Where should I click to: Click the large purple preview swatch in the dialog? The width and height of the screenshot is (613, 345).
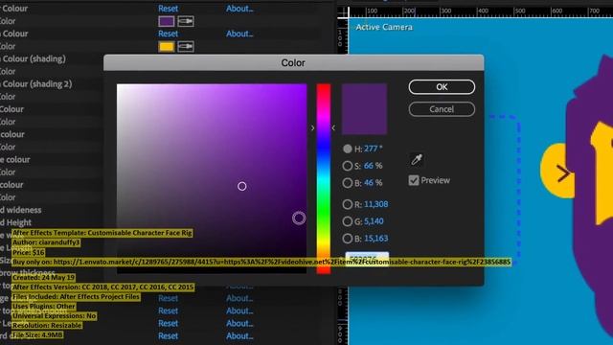coord(364,108)
